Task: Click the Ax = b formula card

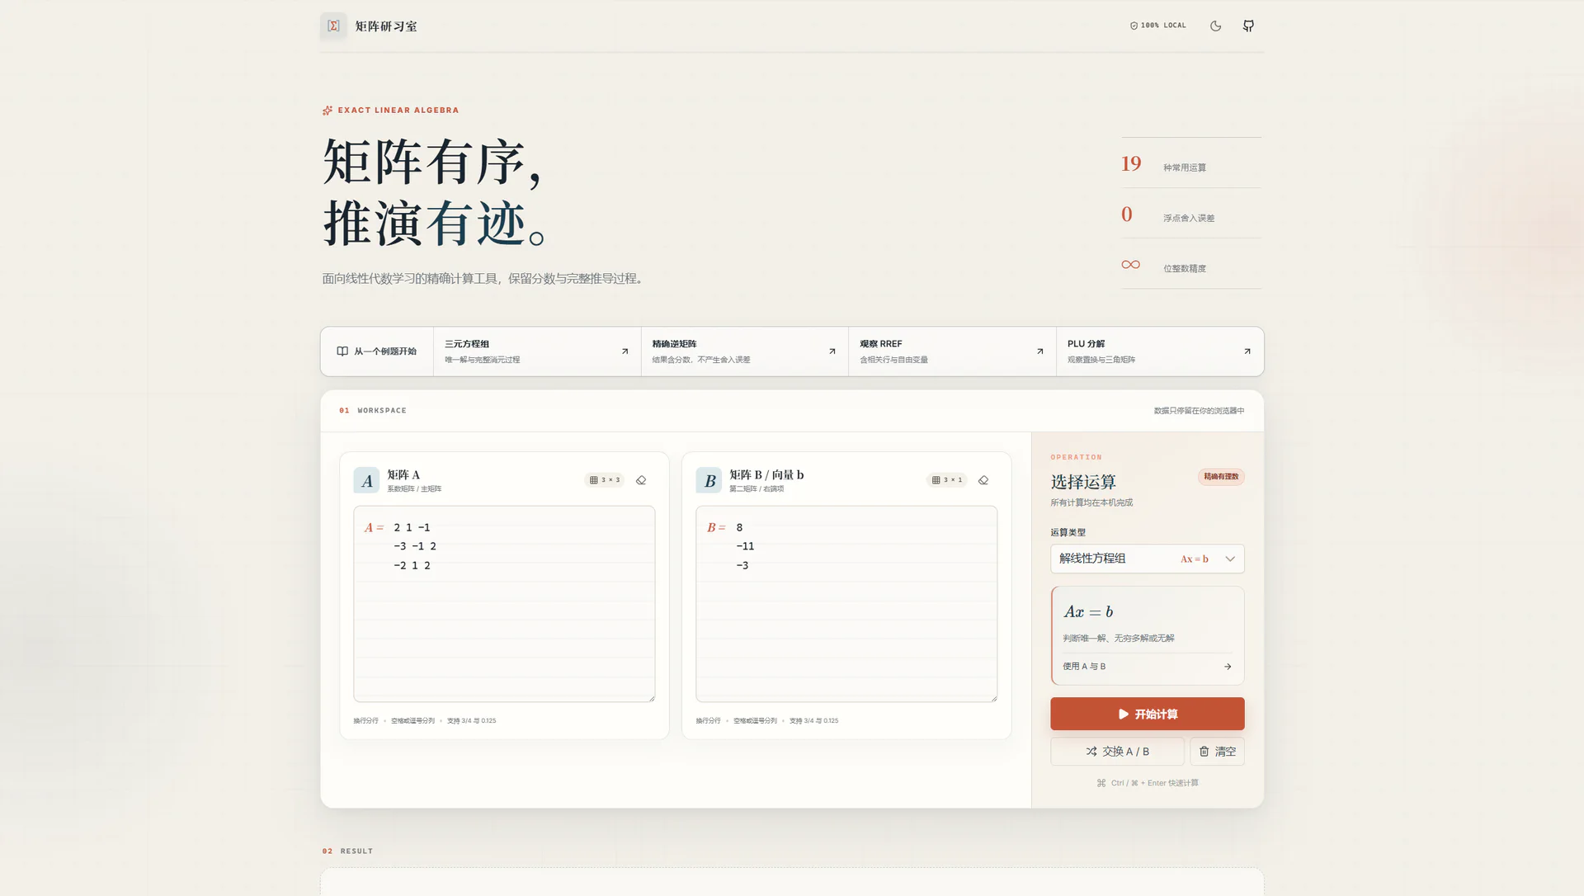Action: point(1147,635)
